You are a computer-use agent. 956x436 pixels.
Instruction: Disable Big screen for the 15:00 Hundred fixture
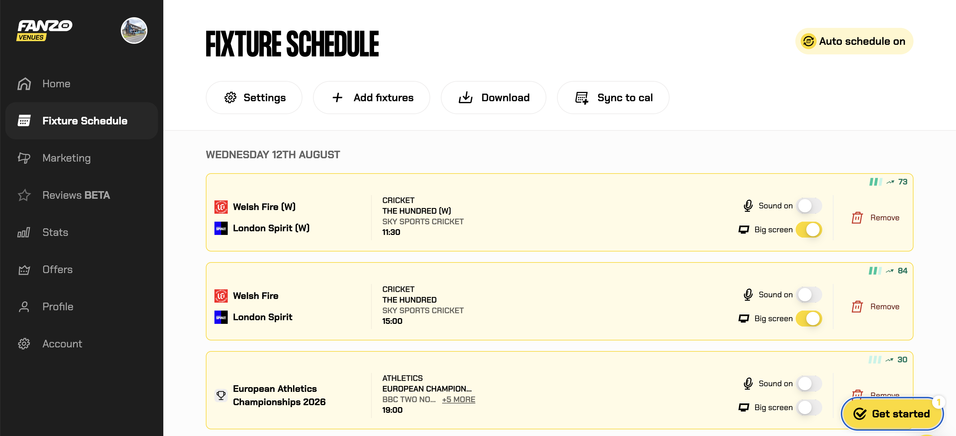[x=809, y=318]
